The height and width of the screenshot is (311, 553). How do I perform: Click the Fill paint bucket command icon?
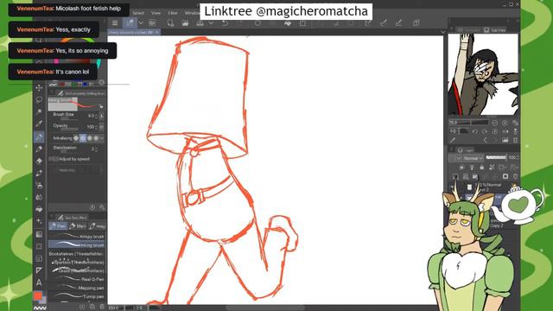click(x=288, y=23)
